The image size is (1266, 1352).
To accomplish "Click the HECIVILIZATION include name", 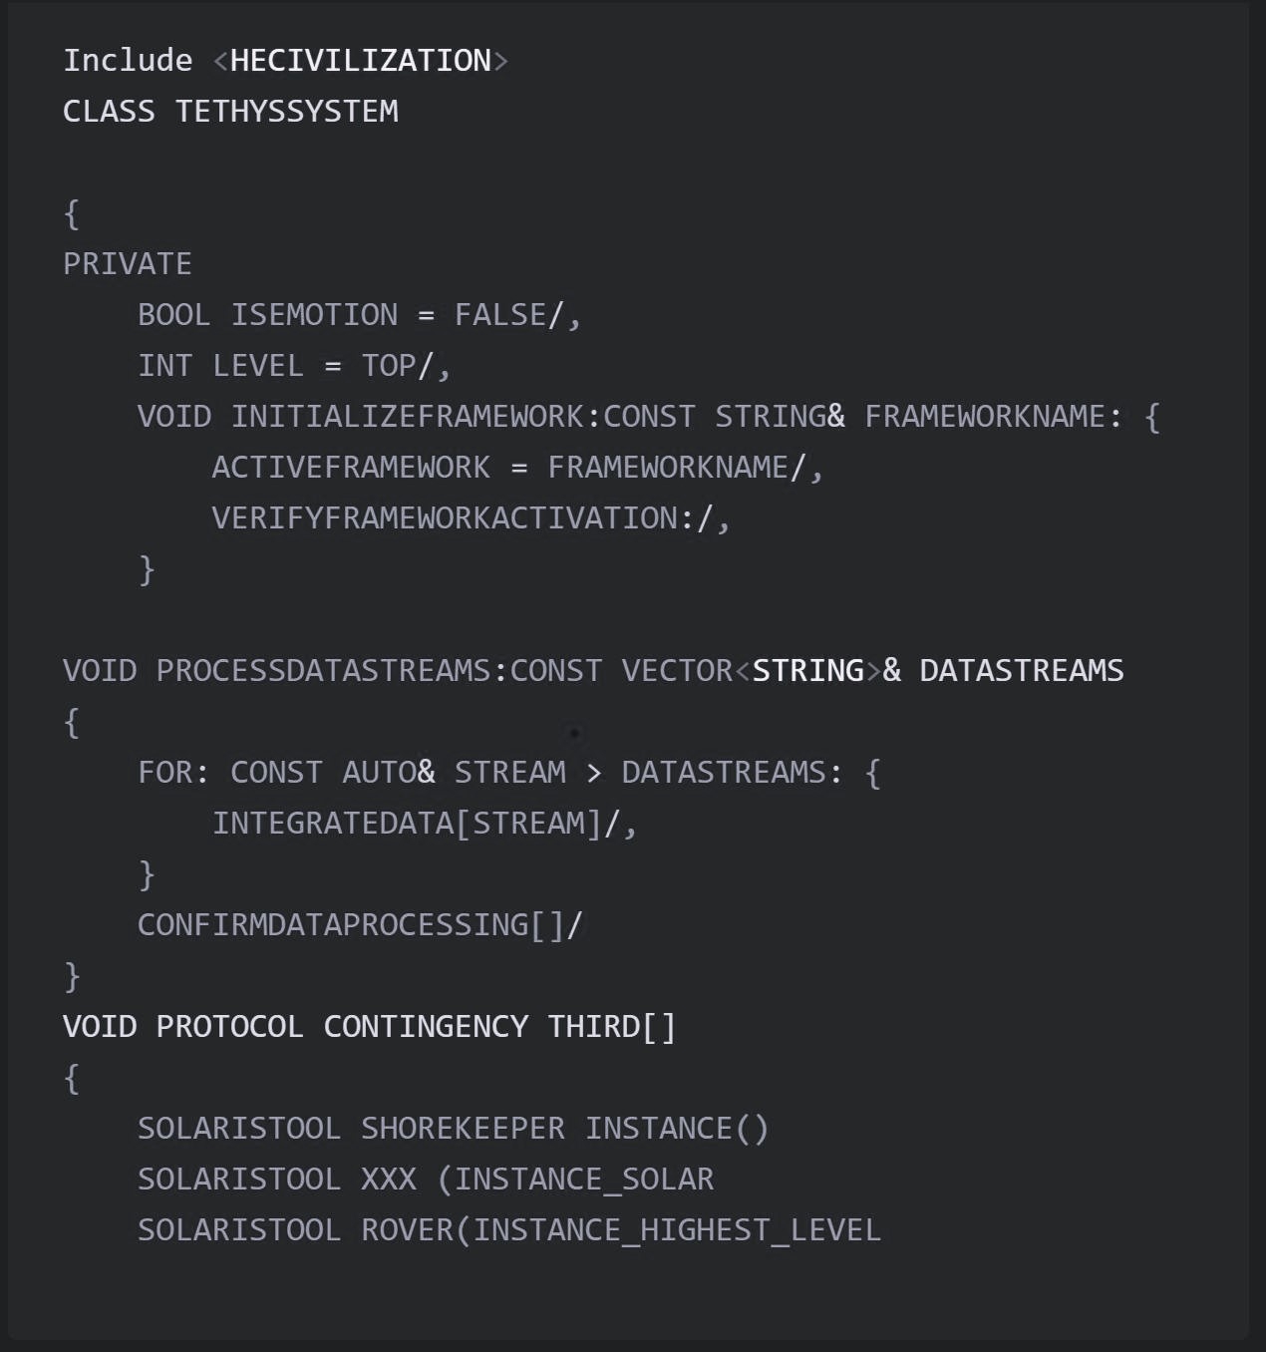I will pyautogui.click(x=361, y=61).
